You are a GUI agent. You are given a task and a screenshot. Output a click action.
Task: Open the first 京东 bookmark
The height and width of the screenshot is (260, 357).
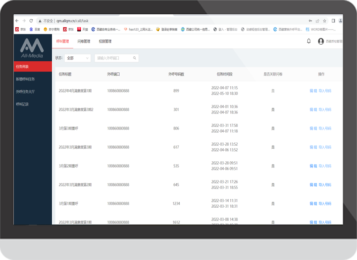coord(21,29)
